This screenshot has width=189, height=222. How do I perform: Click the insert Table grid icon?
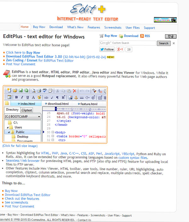click(100, 98)
